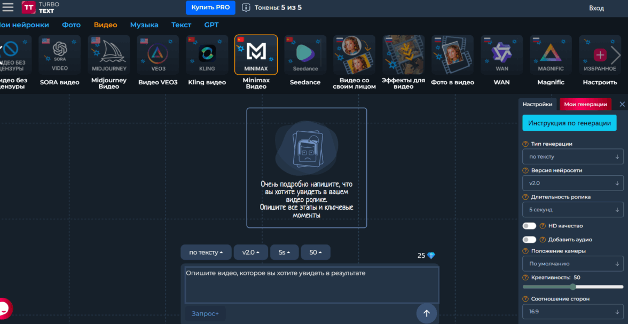
Task: Select Minimax Видео tool
Action: tap(256, 62)
